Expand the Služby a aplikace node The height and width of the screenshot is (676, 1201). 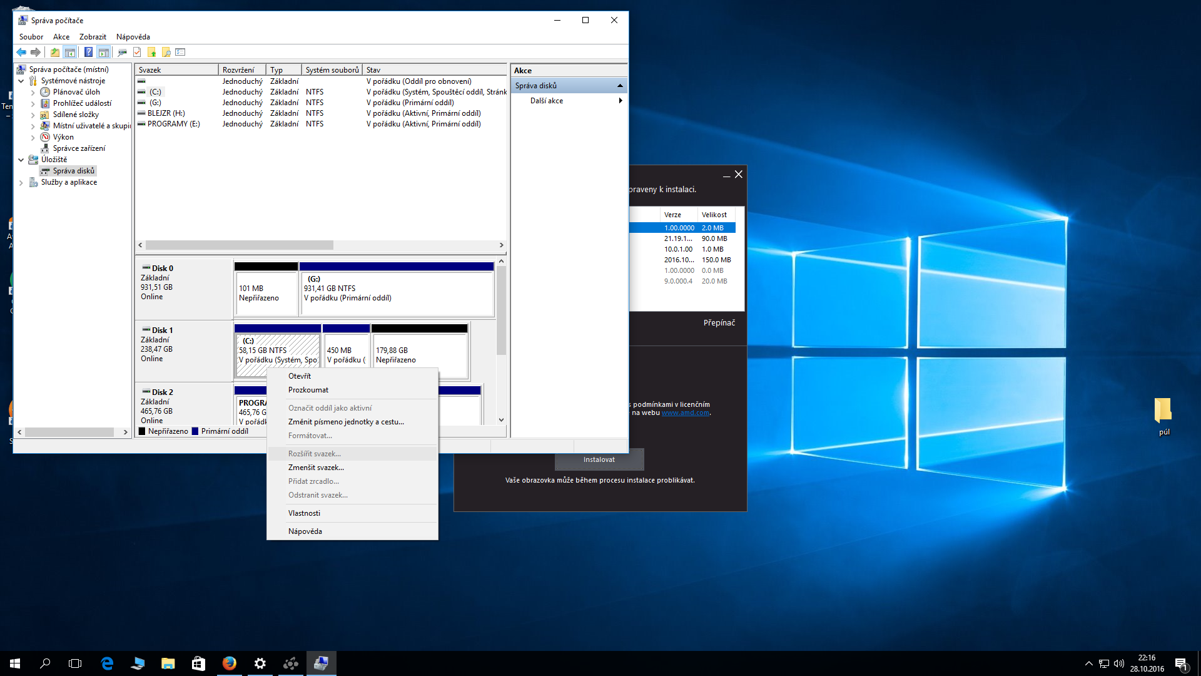[21, 183]
